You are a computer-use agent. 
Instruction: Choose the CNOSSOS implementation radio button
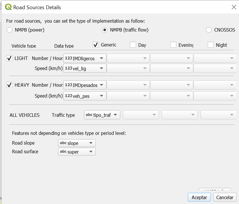209,30
